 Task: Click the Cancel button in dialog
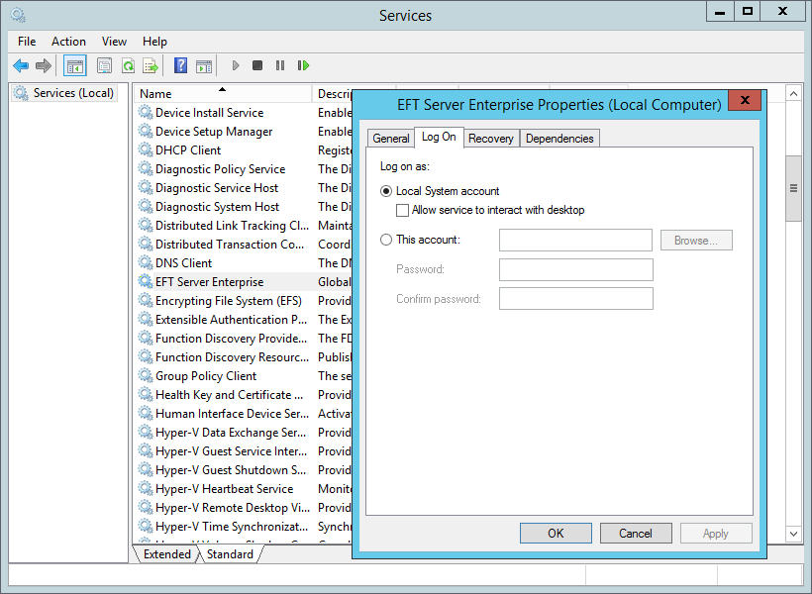(635, 533)
